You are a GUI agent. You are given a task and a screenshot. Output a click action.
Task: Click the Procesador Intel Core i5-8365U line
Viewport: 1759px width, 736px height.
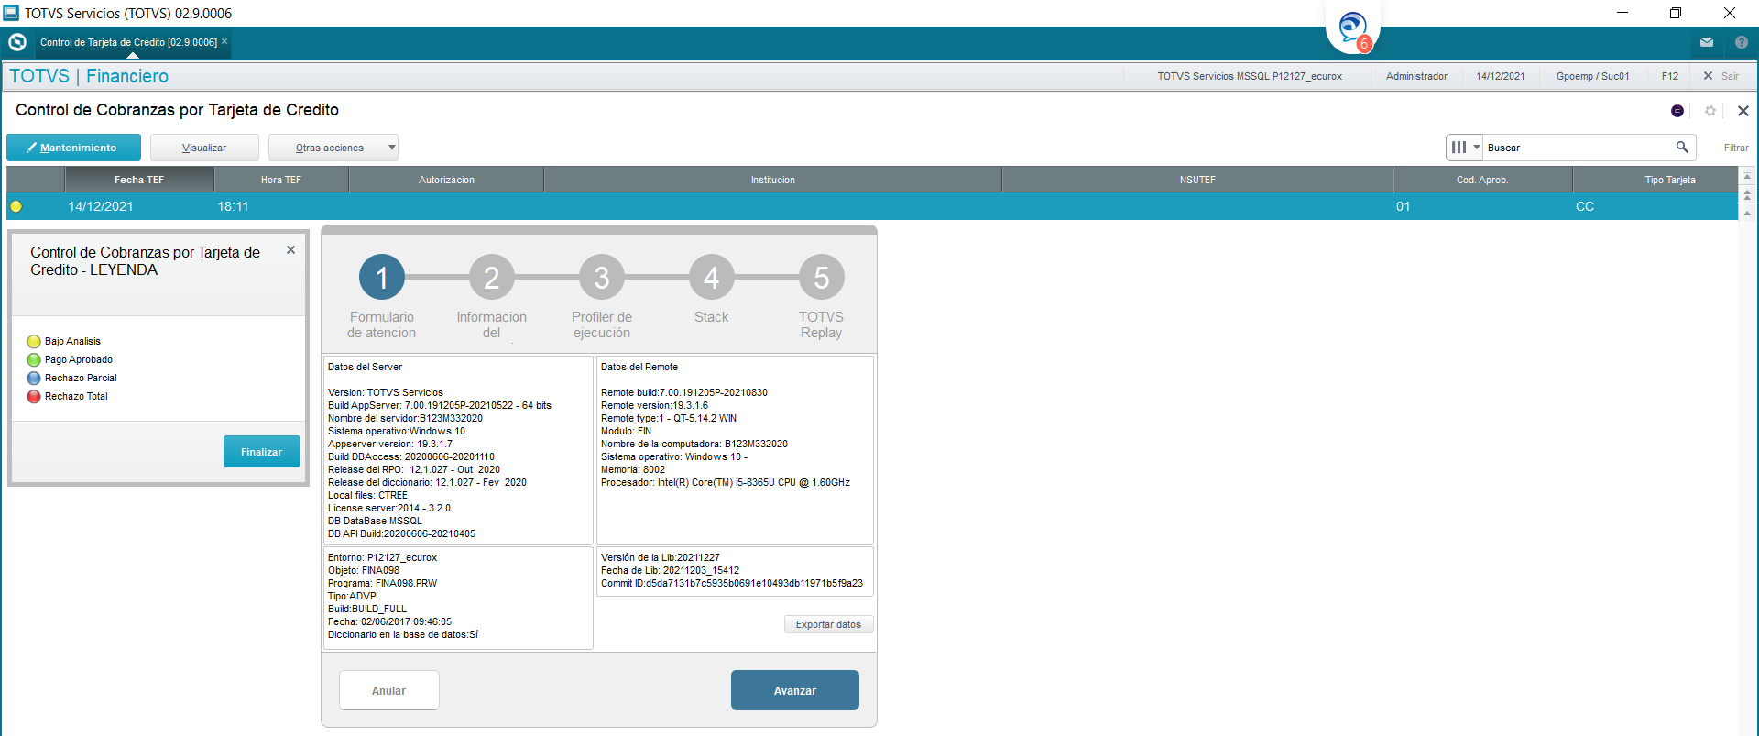click(x=725, y=482)
